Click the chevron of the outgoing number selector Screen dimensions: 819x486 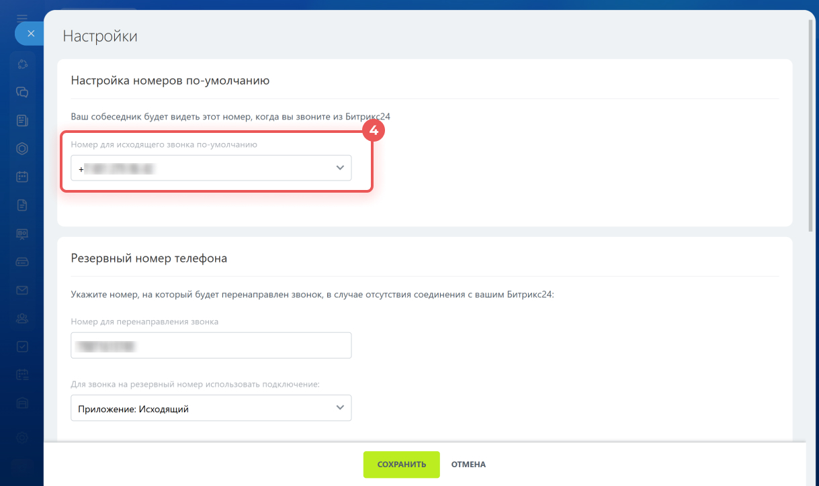click(x=340, y=168)
